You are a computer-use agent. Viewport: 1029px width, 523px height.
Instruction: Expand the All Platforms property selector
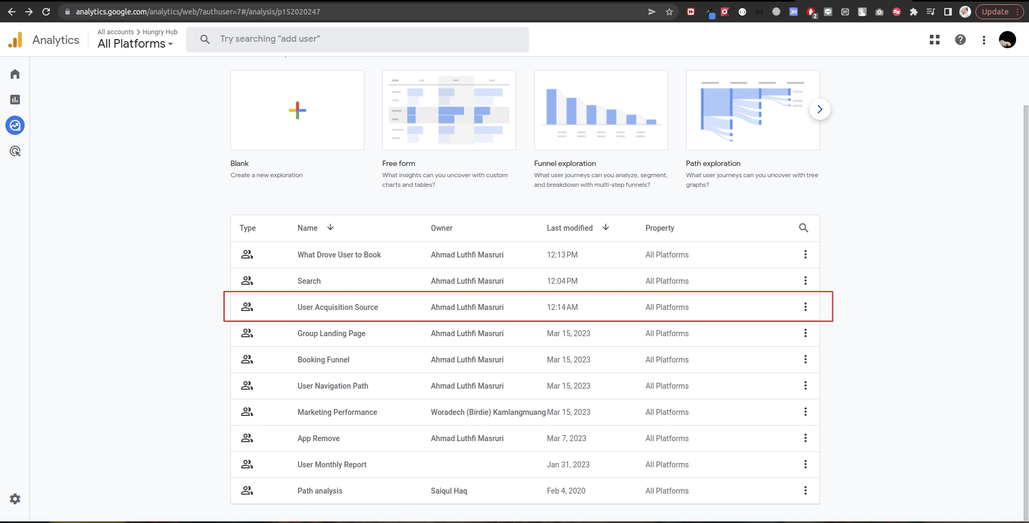135,44
